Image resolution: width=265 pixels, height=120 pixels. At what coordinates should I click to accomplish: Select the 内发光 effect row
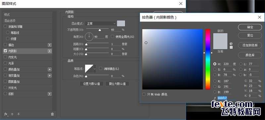[x=27, y=57]
